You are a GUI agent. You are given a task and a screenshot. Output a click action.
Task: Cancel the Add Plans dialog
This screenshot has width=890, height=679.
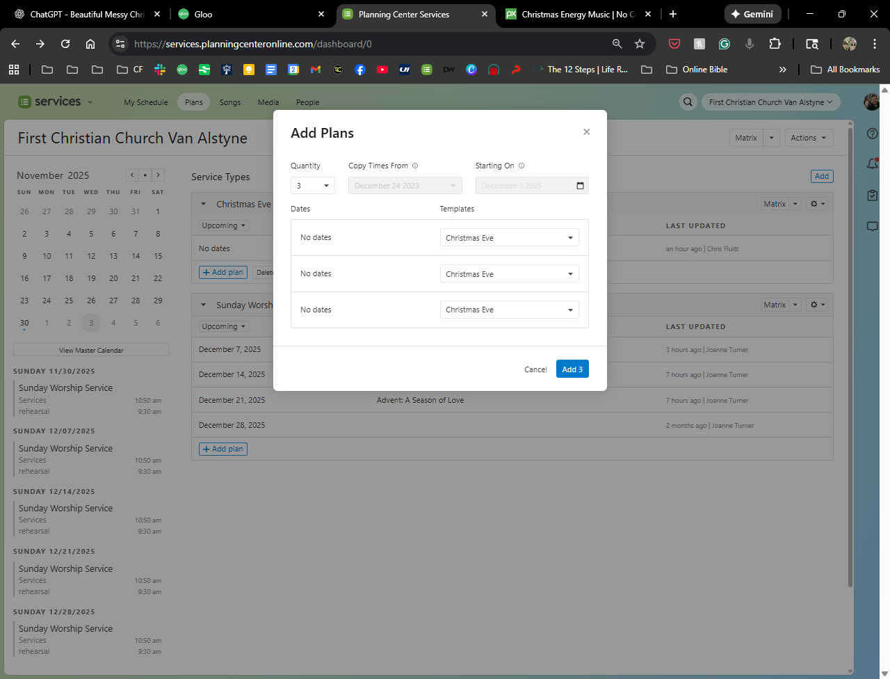pyautogui.click(x=535, y=369)
